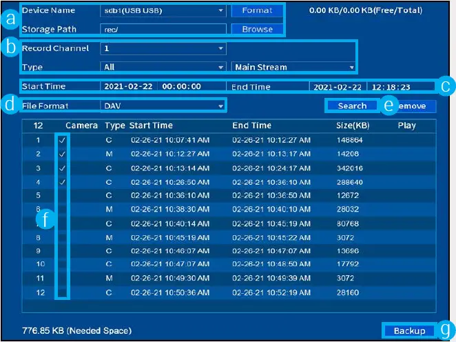Click the End Time date field
The image size is (456, 342).
point(338,87)
